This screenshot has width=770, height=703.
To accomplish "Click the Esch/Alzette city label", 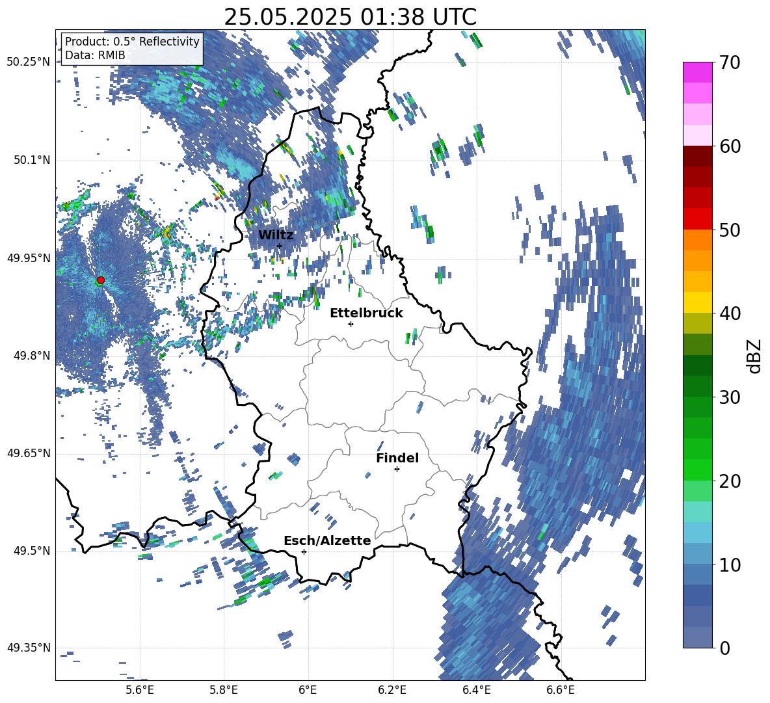I will 327,540.
